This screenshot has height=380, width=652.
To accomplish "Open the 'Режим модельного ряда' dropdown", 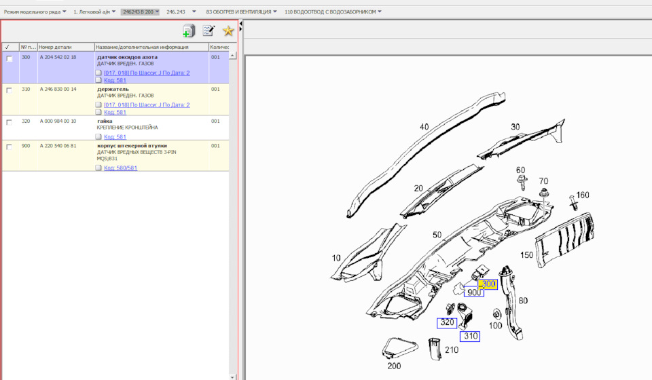I will click(x=35, y=12).
